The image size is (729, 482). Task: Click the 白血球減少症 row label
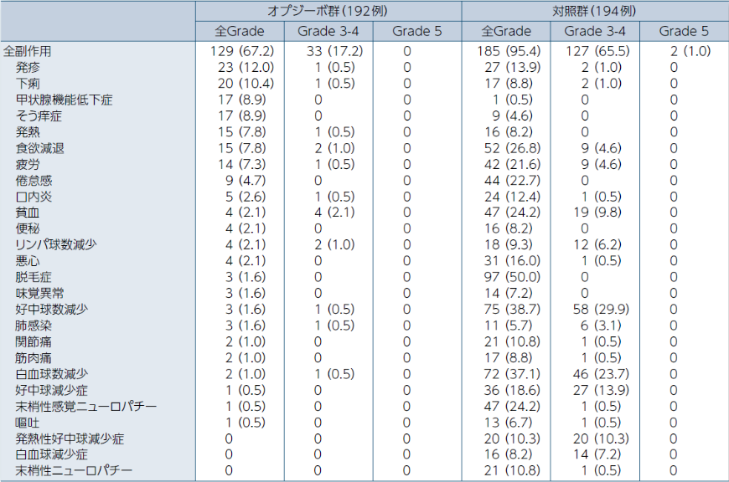coord(52,454)
